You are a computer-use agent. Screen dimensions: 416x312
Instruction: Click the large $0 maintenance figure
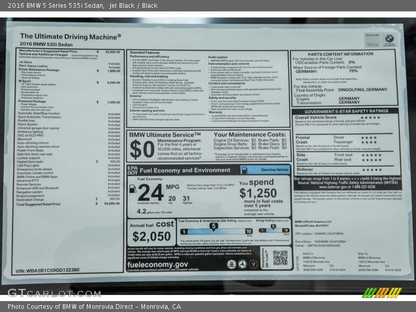point(142,149)
